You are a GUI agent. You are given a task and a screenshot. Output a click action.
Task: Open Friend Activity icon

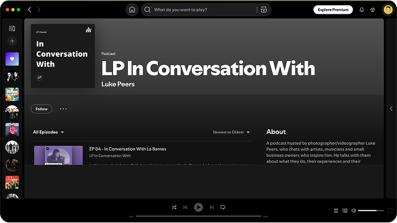[372, 10]
